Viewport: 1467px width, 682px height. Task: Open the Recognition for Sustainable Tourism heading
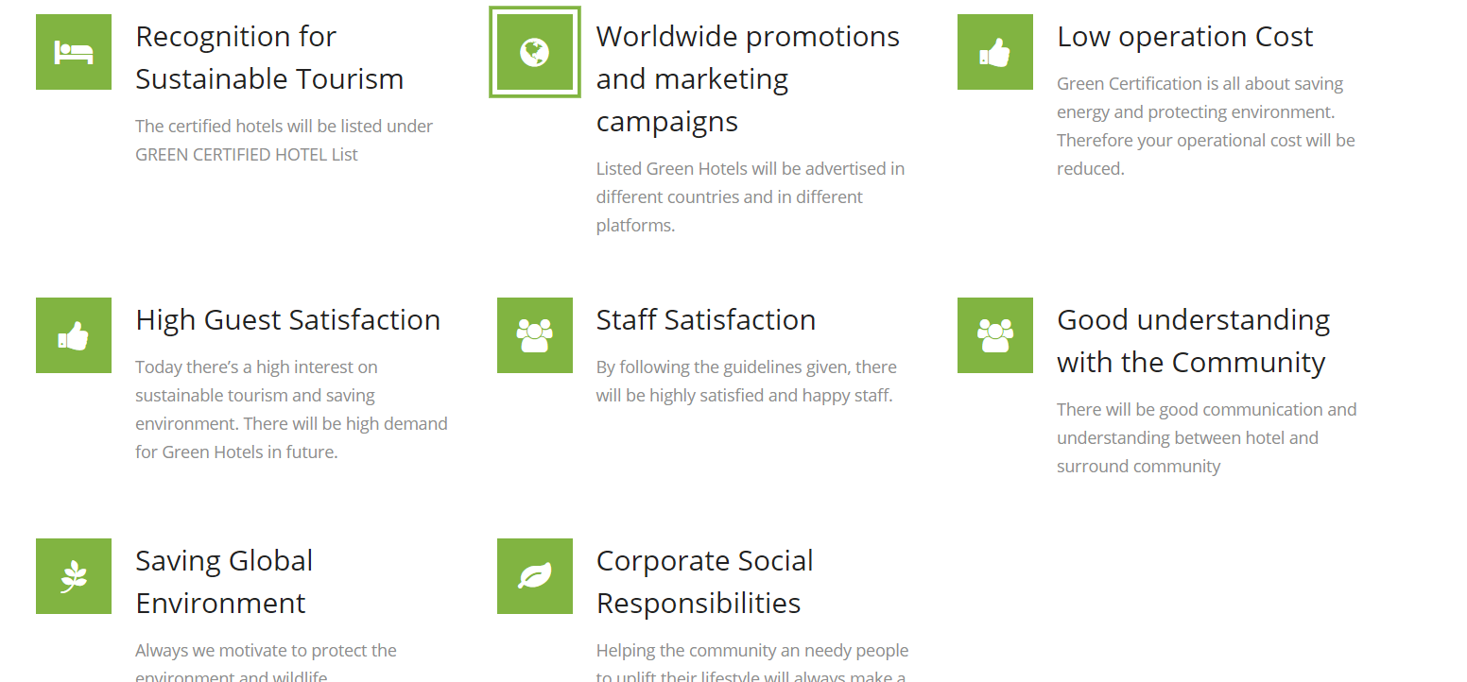pyautogui.click(x=269, y=58)
